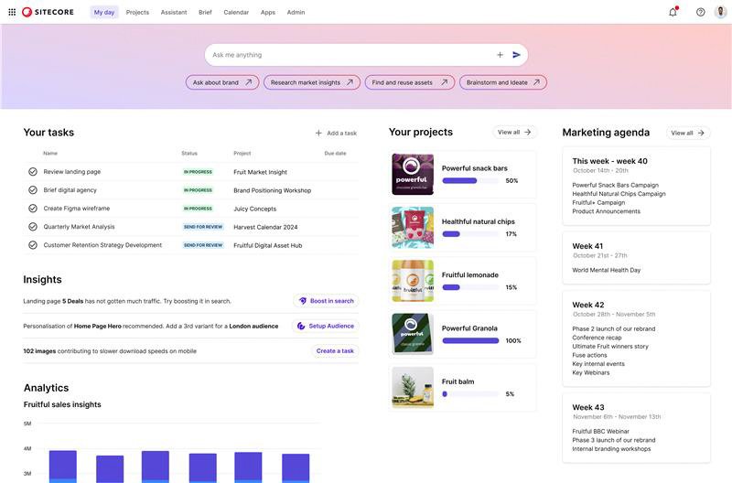The width and height of the screenshot is (732, 483).
Task: Click the plus icon beside Add a task
Action: coord(318,133)
